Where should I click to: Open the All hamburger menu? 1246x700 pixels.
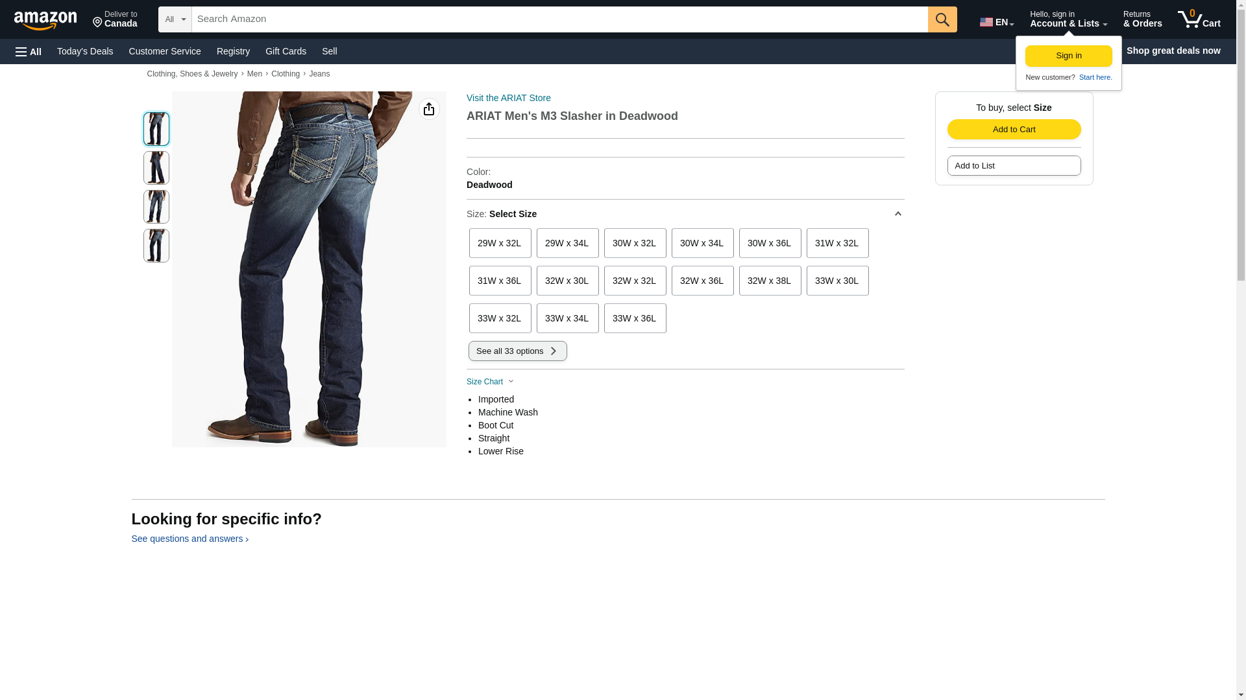click(x=29, y=52)
